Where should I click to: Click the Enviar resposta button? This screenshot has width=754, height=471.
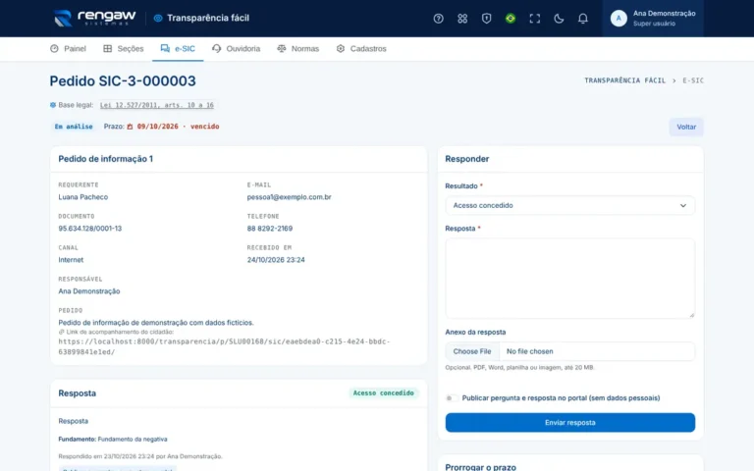point(569,423)
